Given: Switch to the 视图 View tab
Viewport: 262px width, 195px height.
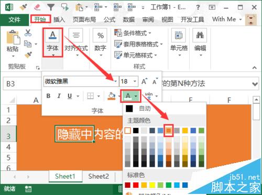Looking at the screenshot, I should [167, 19].
